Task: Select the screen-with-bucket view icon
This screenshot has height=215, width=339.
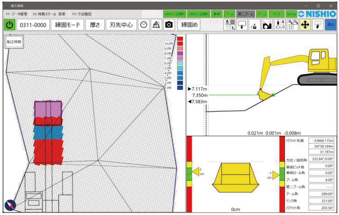Action: (x=242, y=24)
